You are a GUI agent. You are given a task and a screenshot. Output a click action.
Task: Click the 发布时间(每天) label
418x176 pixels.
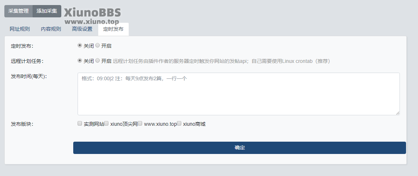(x=29, y=76)
